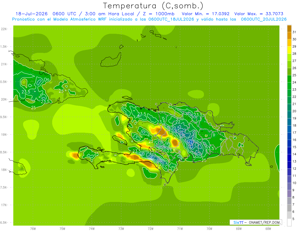Pick the yellow legend band between 28 and 29
301x232 pixels.
pyautogui.click(x=289, y=50)
